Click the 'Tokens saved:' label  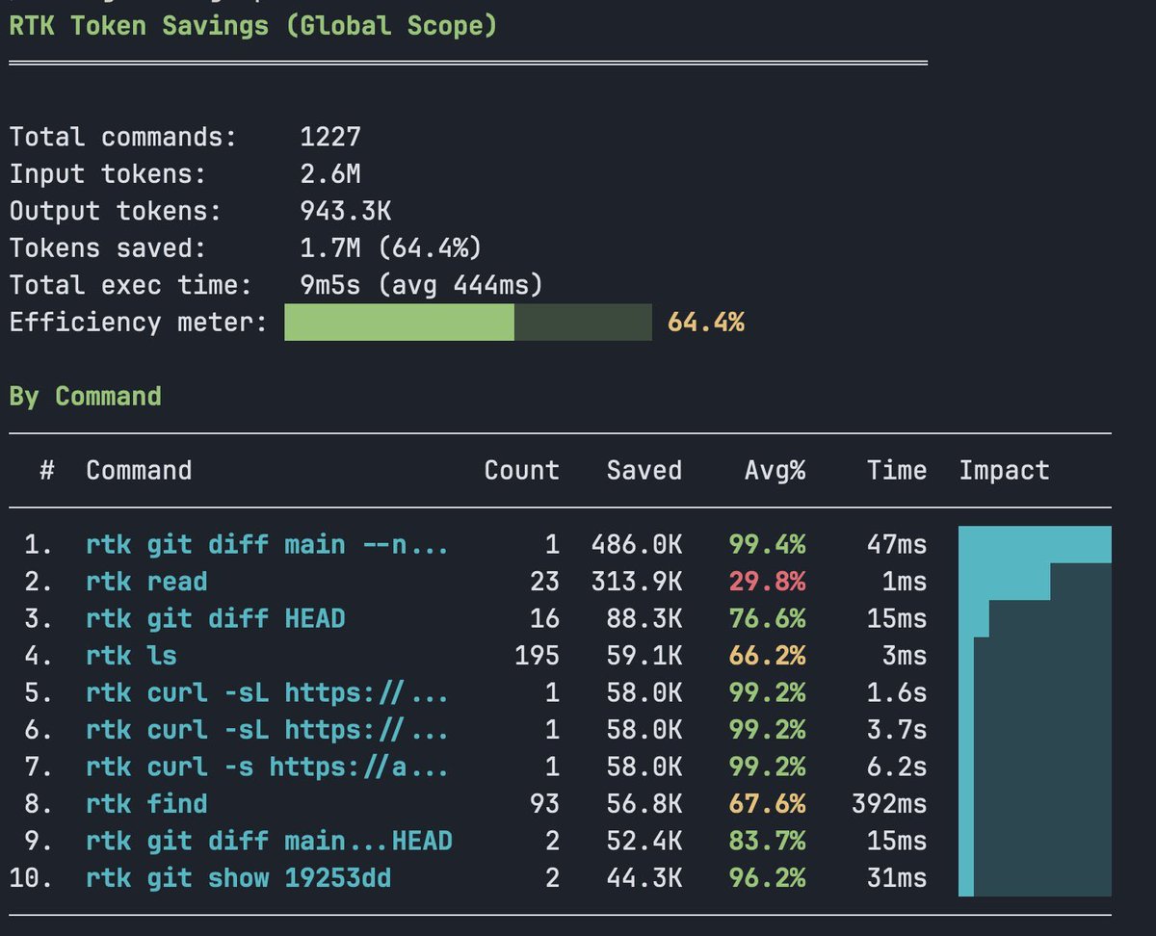pos(108,248)
